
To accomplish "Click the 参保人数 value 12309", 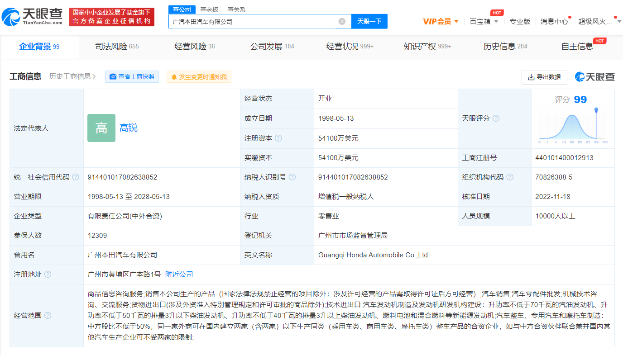I will coord(97,236).
